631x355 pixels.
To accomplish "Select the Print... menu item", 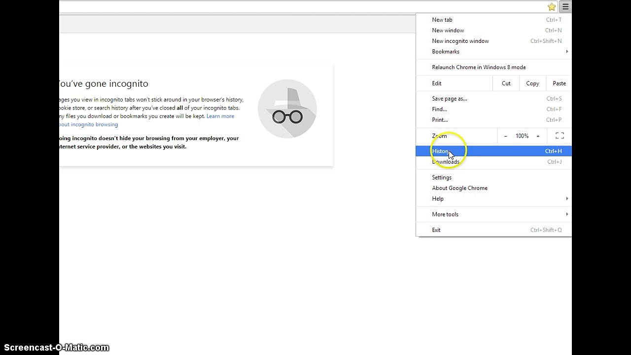I will click(x=493, y=120).
